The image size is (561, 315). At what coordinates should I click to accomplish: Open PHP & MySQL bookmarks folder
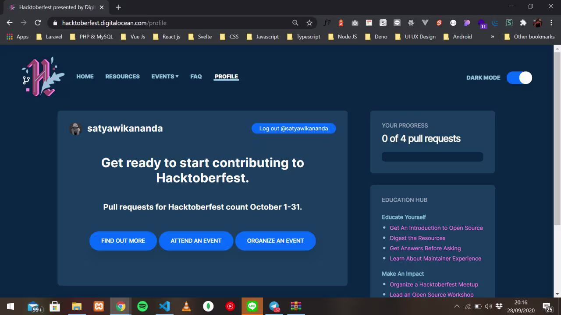point(91,37)
